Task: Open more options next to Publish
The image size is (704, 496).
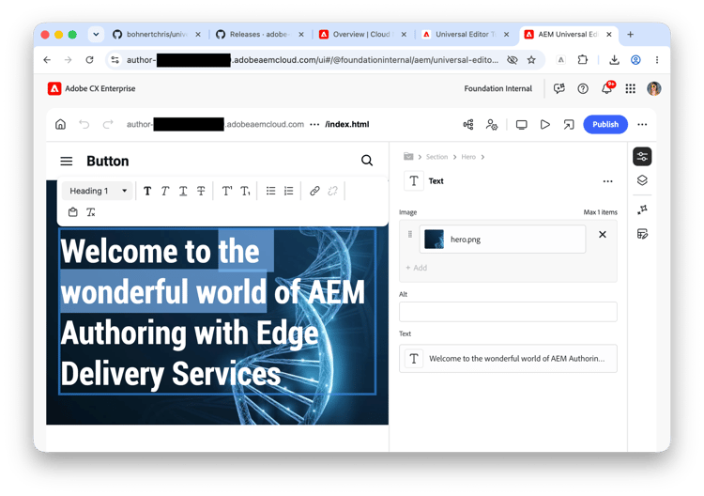Action: [x=642, y=124]
